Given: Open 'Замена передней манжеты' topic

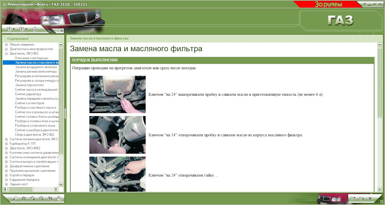Looking at the screenshot, I should point(36,98).
